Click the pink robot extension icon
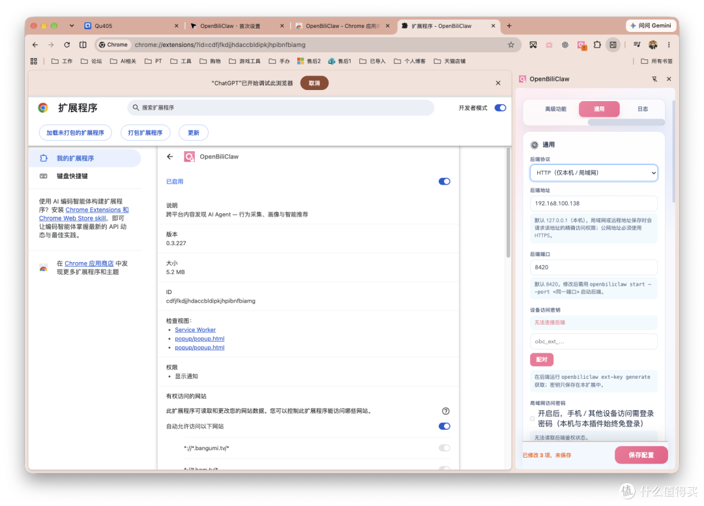 (x=549, y=45)
